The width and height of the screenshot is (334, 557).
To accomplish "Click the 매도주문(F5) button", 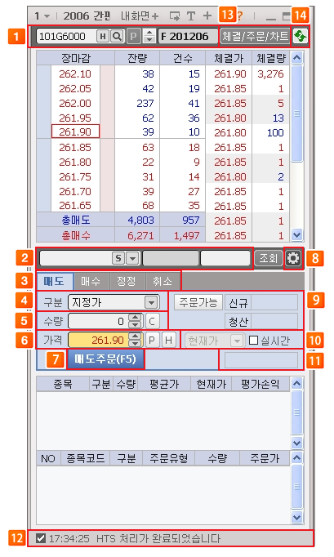I will click(105, 359).
